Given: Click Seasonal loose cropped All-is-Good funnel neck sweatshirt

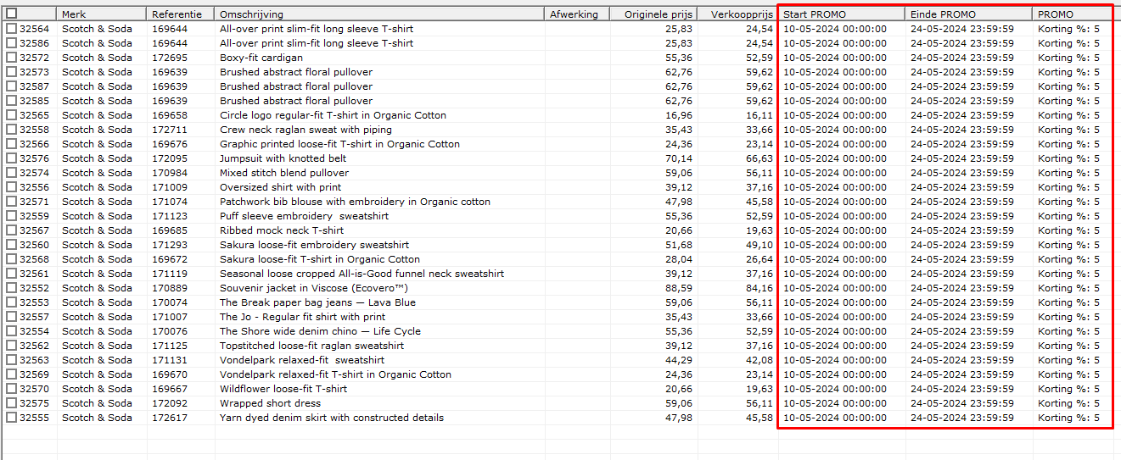Looking at the screenshot, I should pos(362,274).
